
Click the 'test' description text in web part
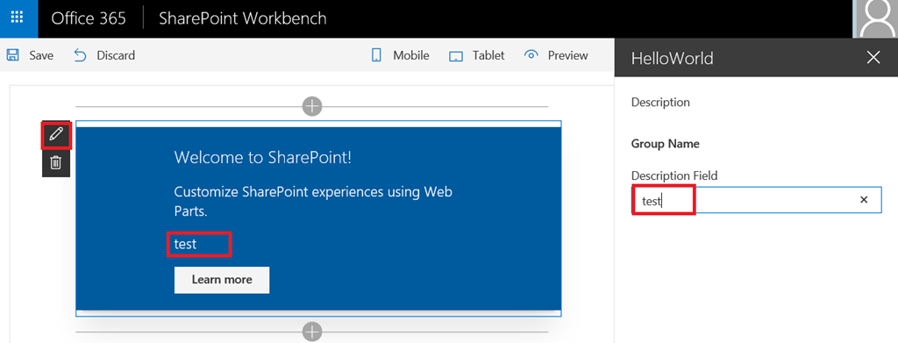[x=186, y=244]
